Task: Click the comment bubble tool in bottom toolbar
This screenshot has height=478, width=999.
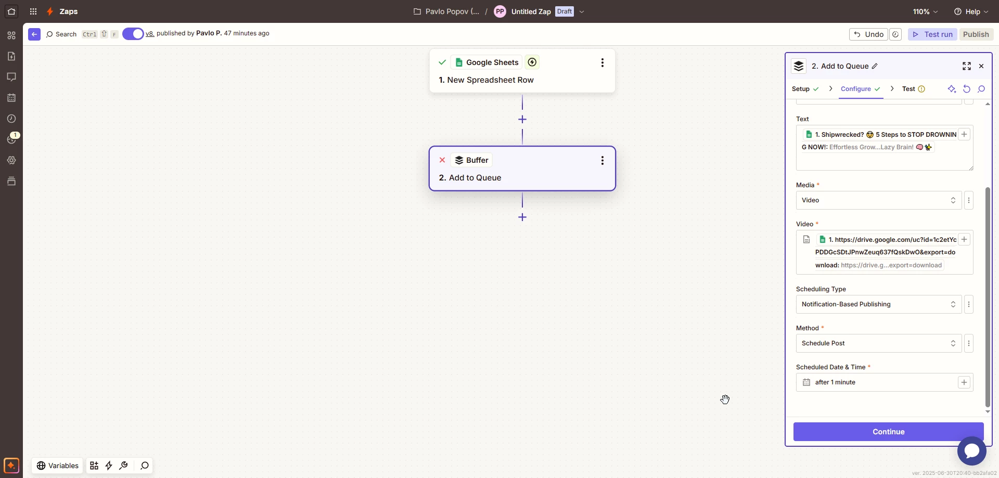Action: click(145, 466)
